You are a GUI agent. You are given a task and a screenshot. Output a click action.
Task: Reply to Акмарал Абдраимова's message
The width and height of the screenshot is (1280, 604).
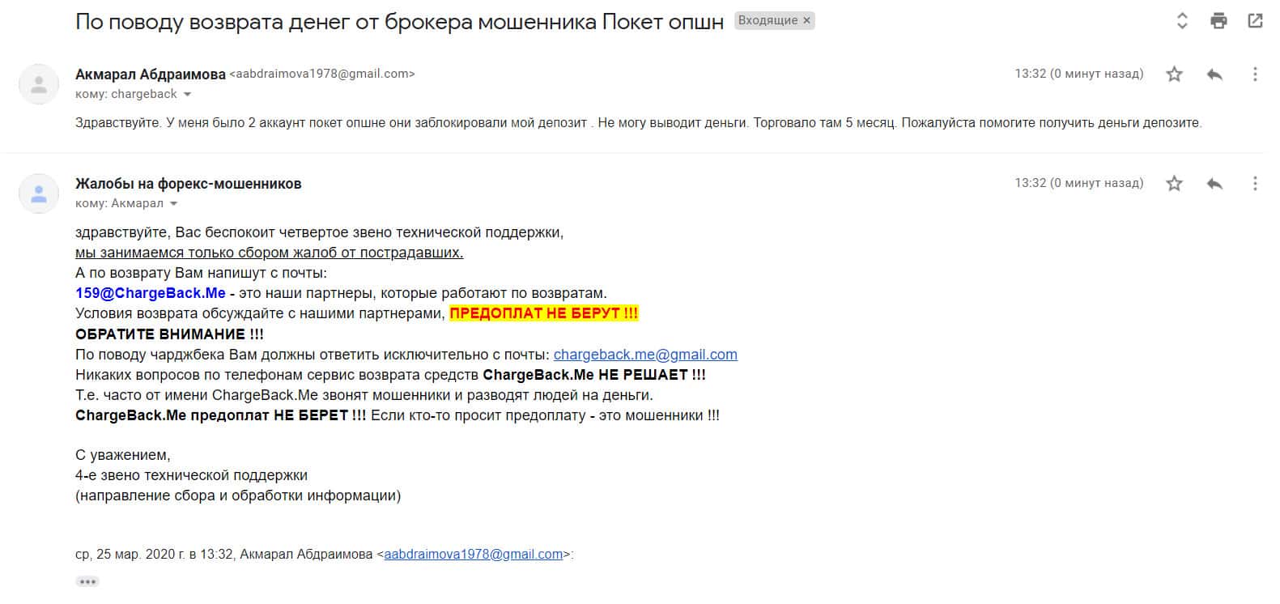(x=1214, y=74)
